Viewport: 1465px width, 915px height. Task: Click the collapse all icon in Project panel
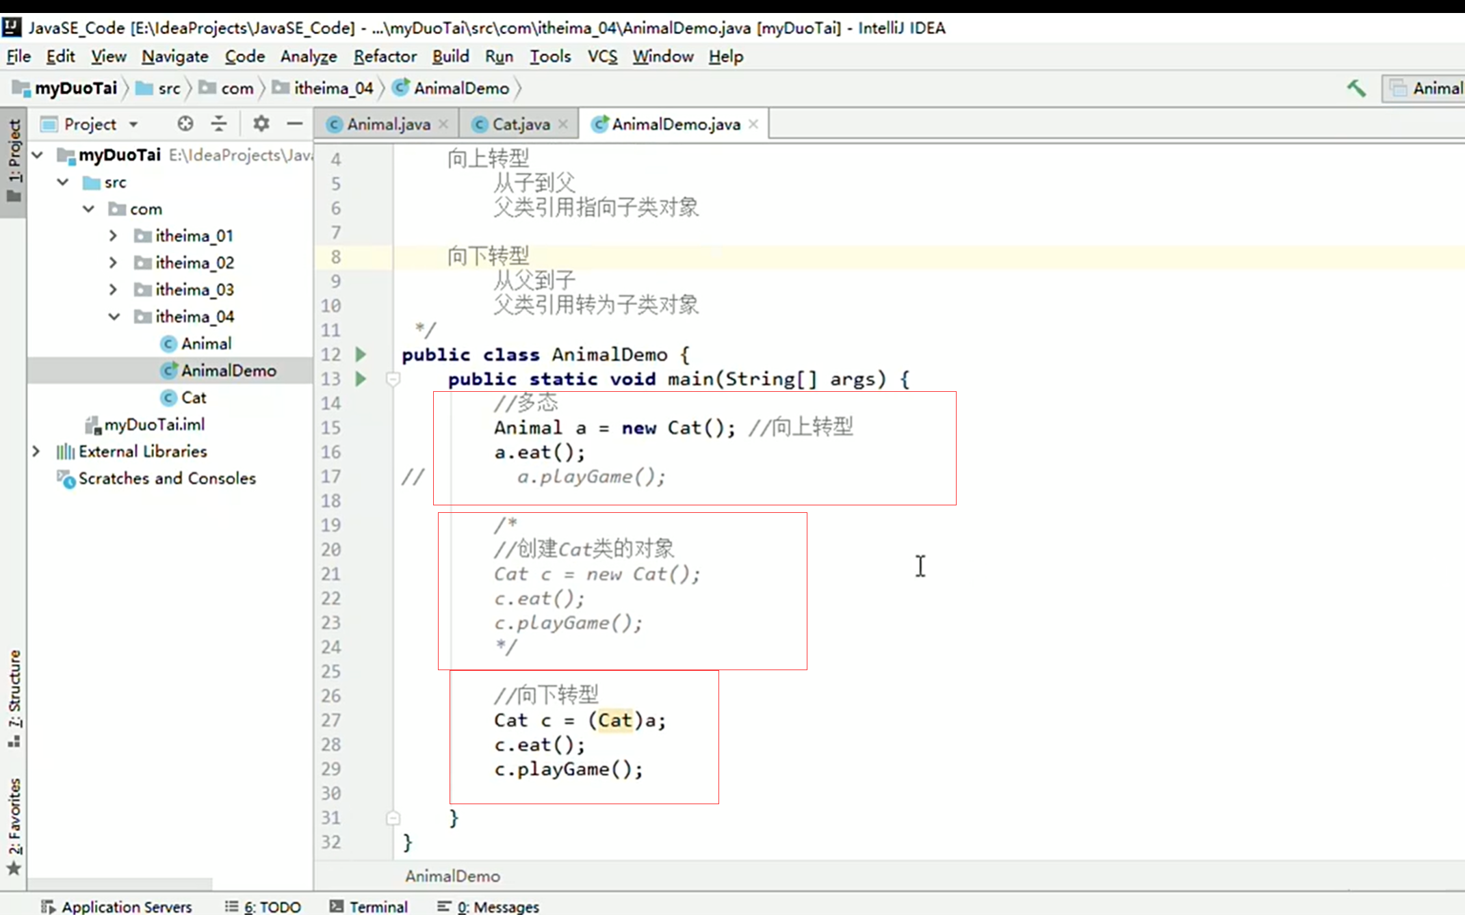pyautogui.click(x=219, y=124)
